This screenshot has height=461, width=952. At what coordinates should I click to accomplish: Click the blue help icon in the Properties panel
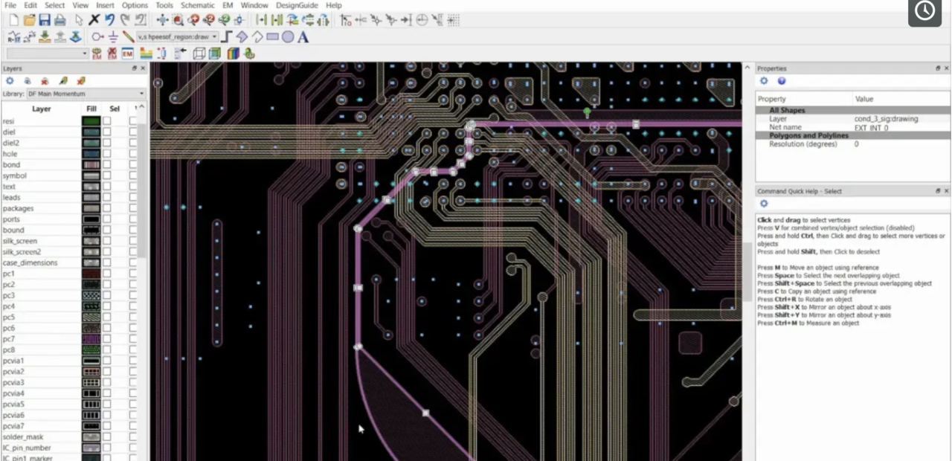781,81
